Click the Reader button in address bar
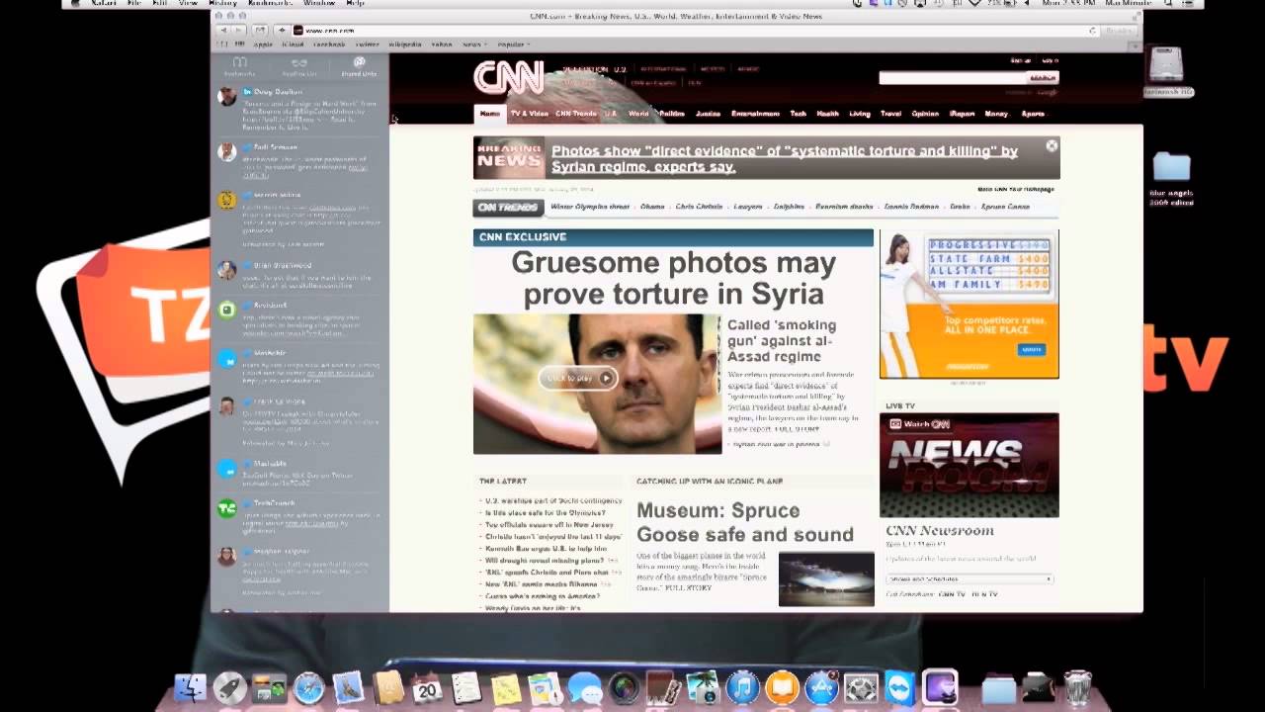Image resolution: width=1265 pixels, height=712 pixels. (x=1118, y=30)
